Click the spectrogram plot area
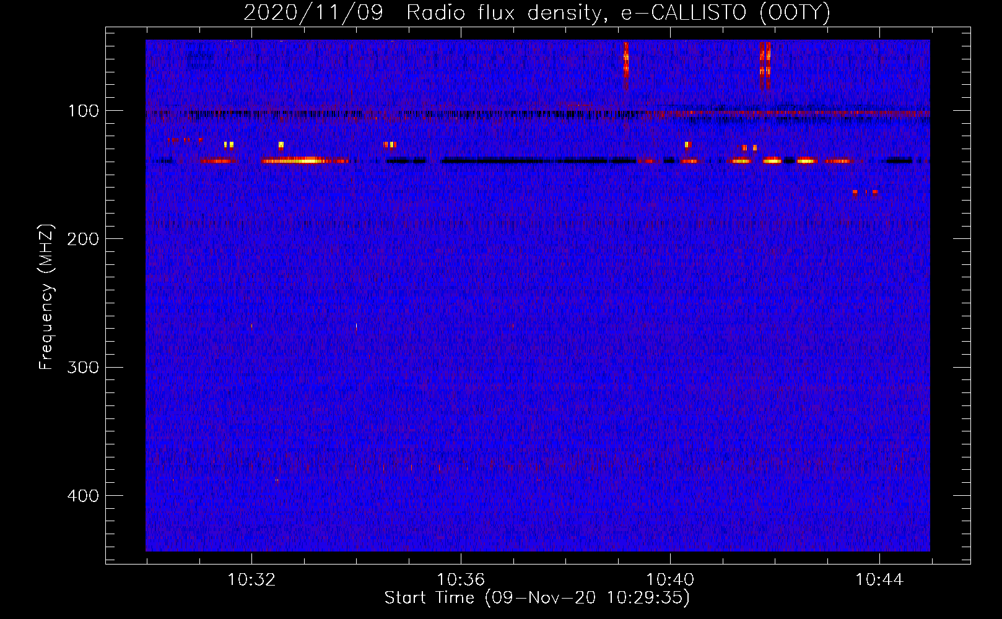 click(538, 296)
